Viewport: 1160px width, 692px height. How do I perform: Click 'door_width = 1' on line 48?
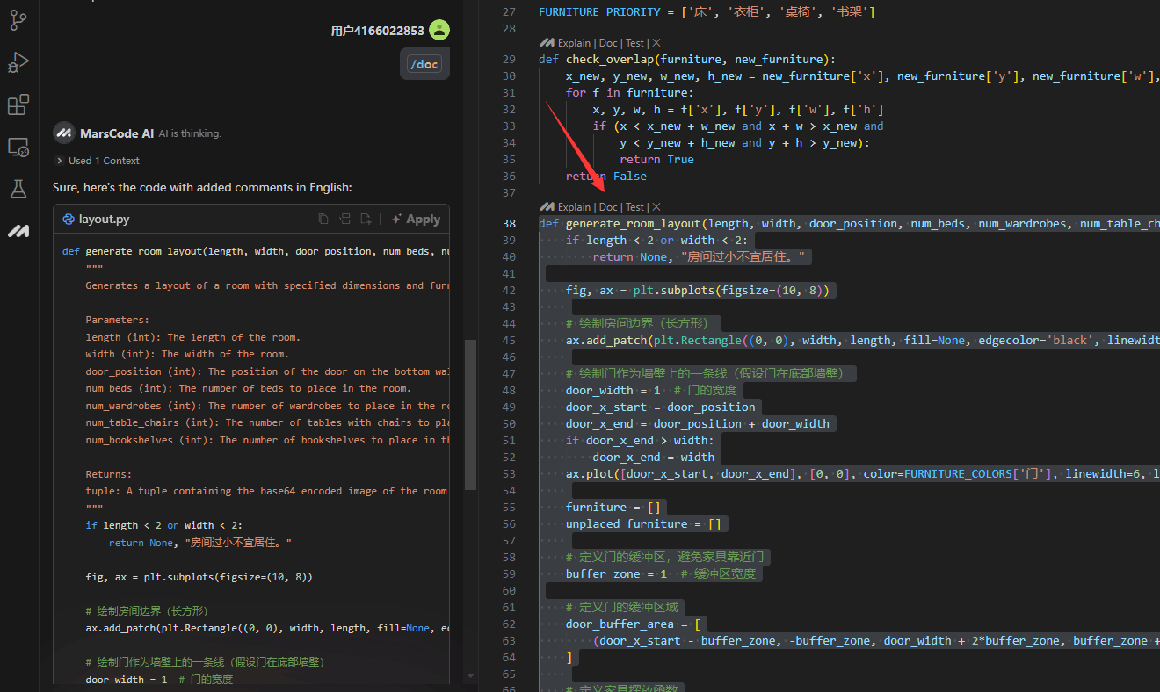[x=613, y=390]
